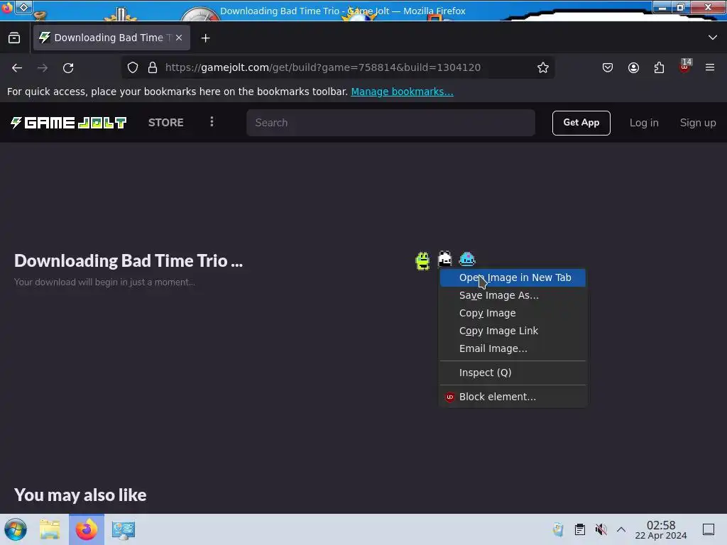
Task: Click the Firefox taskbar icon
Action: click(x=87, y=529)
